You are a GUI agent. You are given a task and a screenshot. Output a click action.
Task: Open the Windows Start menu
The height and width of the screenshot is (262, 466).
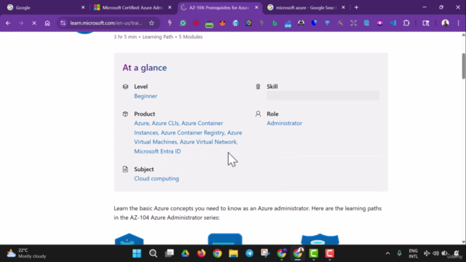tap(137, 253)
